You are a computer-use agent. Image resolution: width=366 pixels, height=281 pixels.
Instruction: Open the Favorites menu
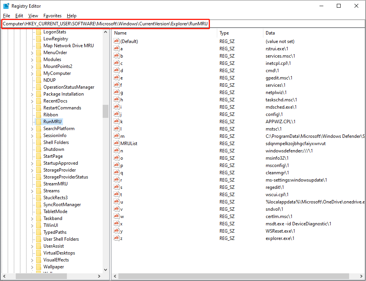tap(53, 16)
